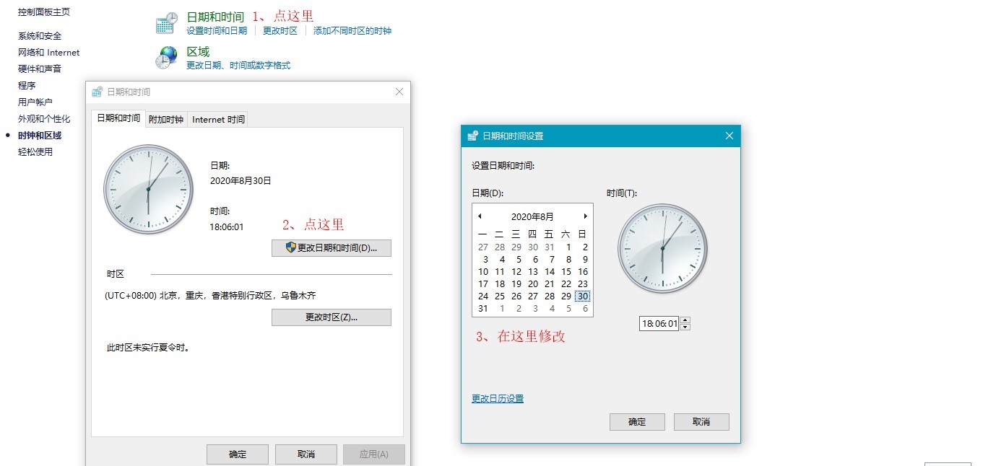Go to previous month in calendar
This screenshot has height=466, width=983.
click(480, 216)
